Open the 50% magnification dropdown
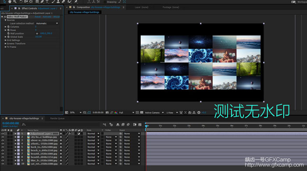This screenshot has width=307, height=171. 75,113
